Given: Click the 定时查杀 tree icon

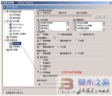Looking at the screenshot, I should pos(11,44).
